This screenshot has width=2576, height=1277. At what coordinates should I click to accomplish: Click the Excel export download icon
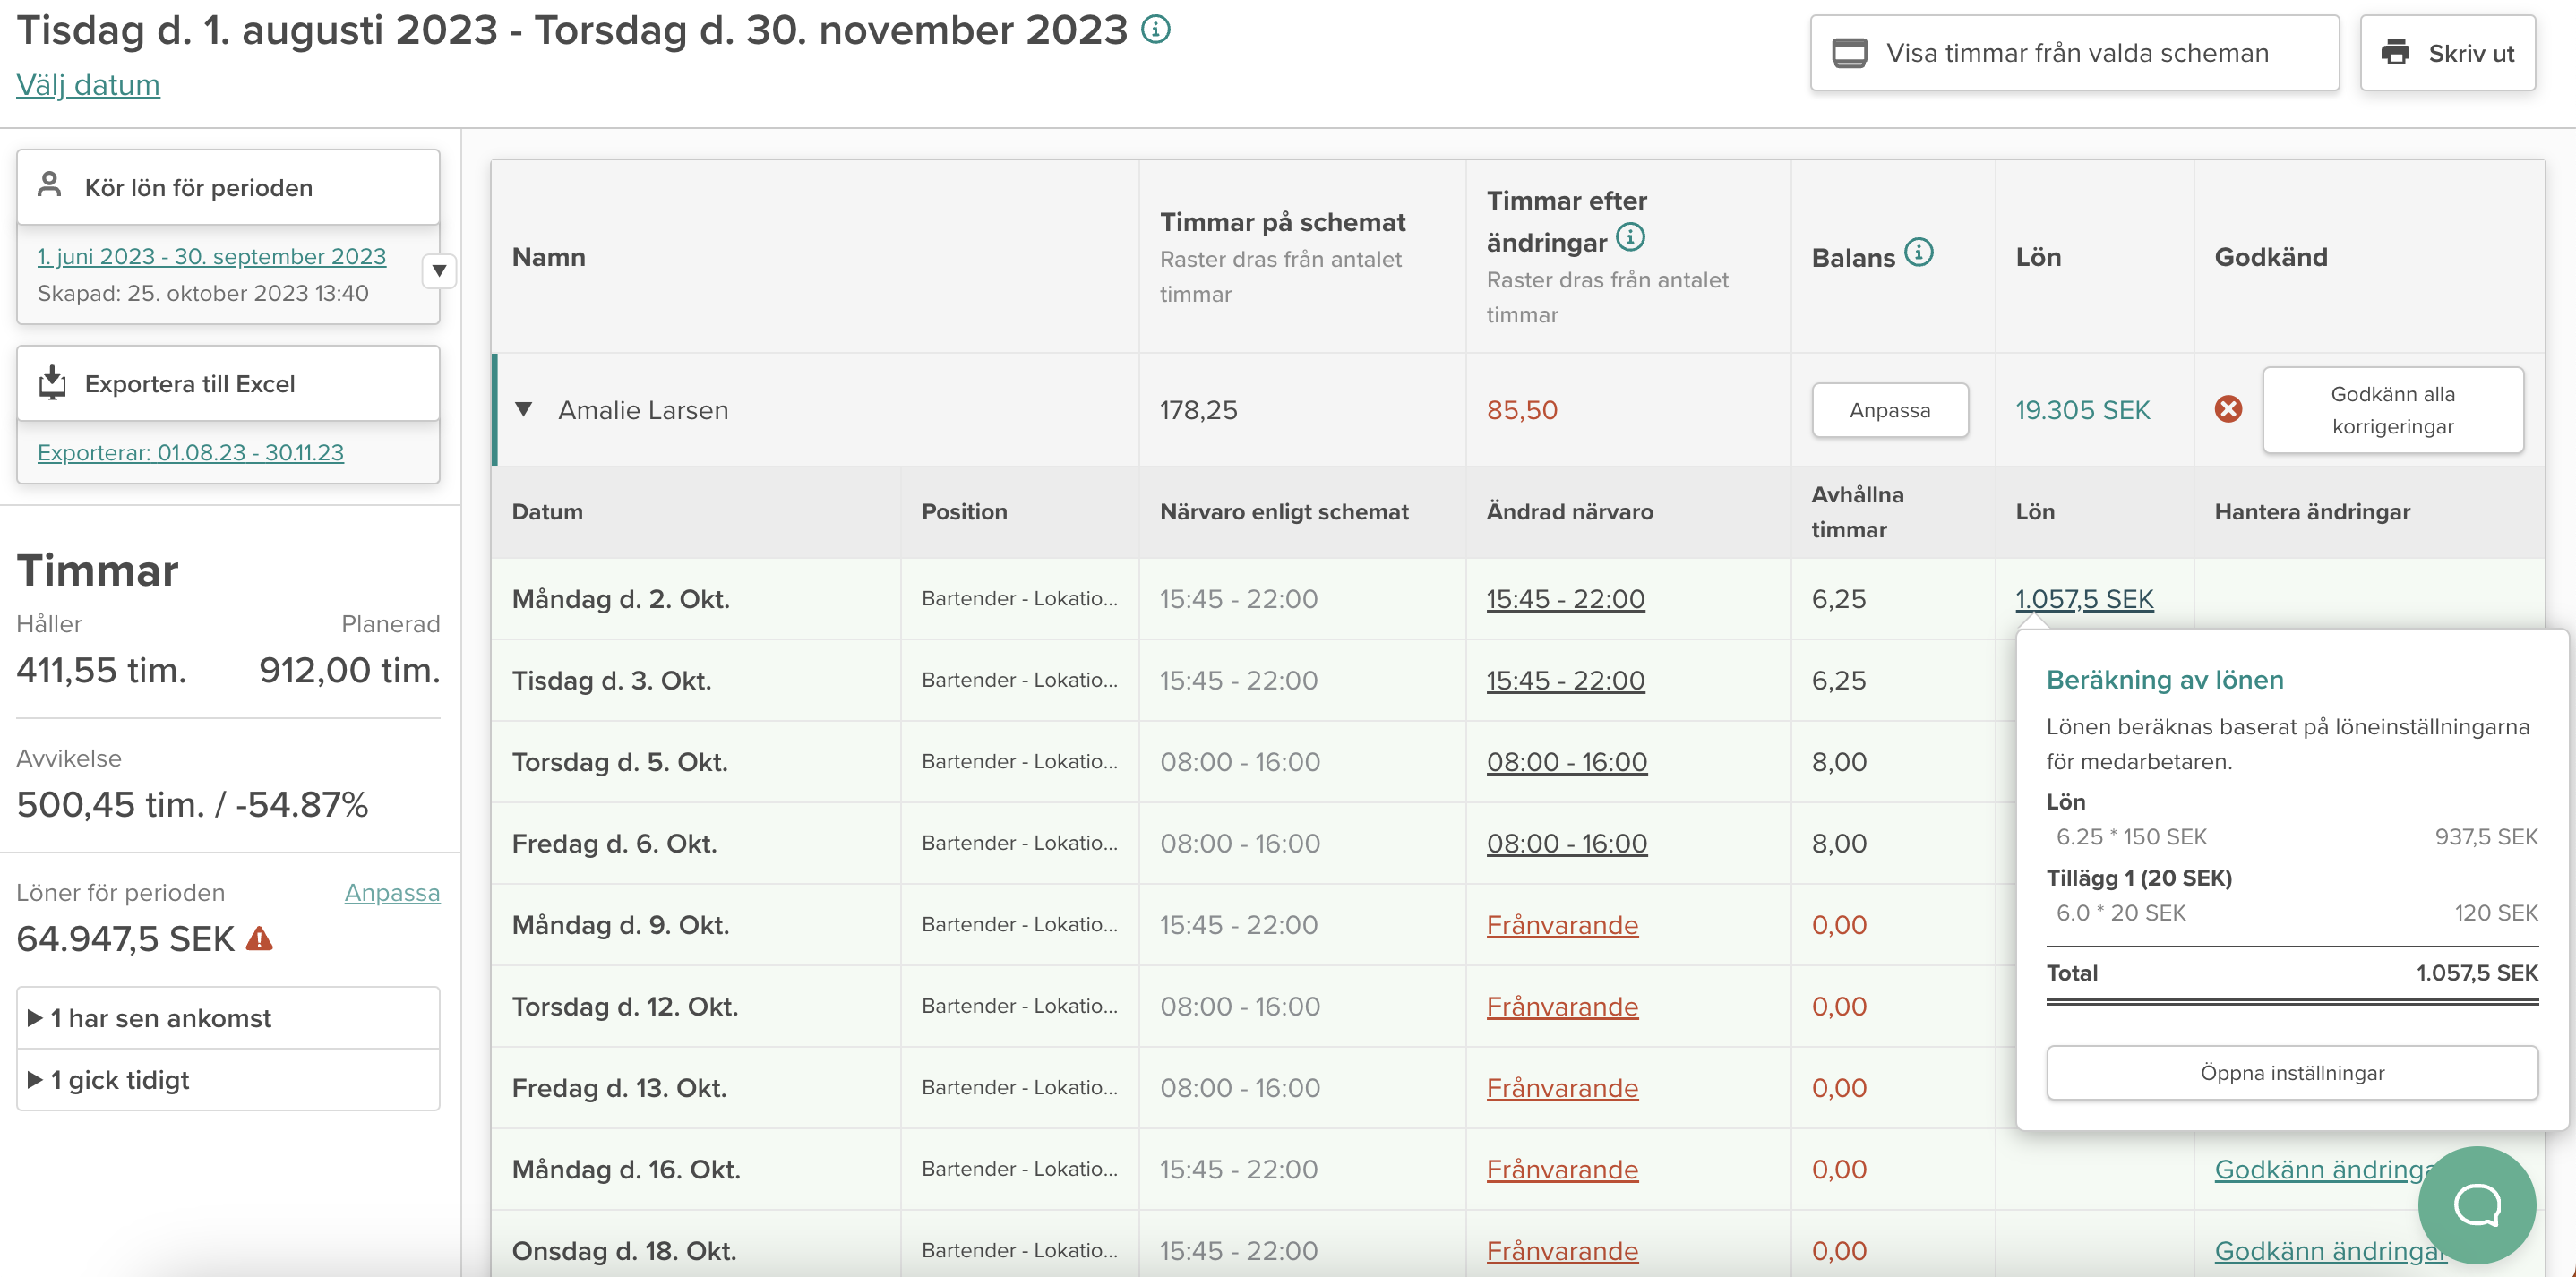click(52, 383)
